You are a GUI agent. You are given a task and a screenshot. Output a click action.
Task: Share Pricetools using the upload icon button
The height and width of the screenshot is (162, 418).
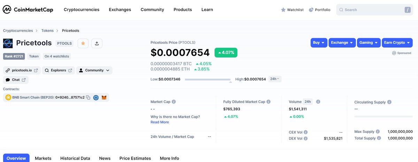(x=97, y=43)
